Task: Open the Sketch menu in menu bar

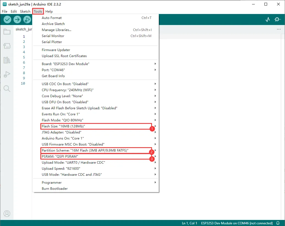Action: pyautogui.click(x=25, y=12)
